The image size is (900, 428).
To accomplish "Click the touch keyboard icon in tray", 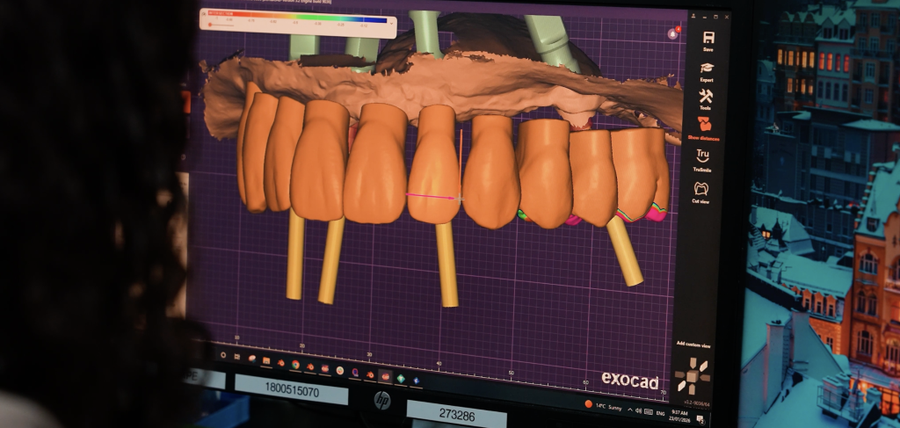I will [649, 412].
